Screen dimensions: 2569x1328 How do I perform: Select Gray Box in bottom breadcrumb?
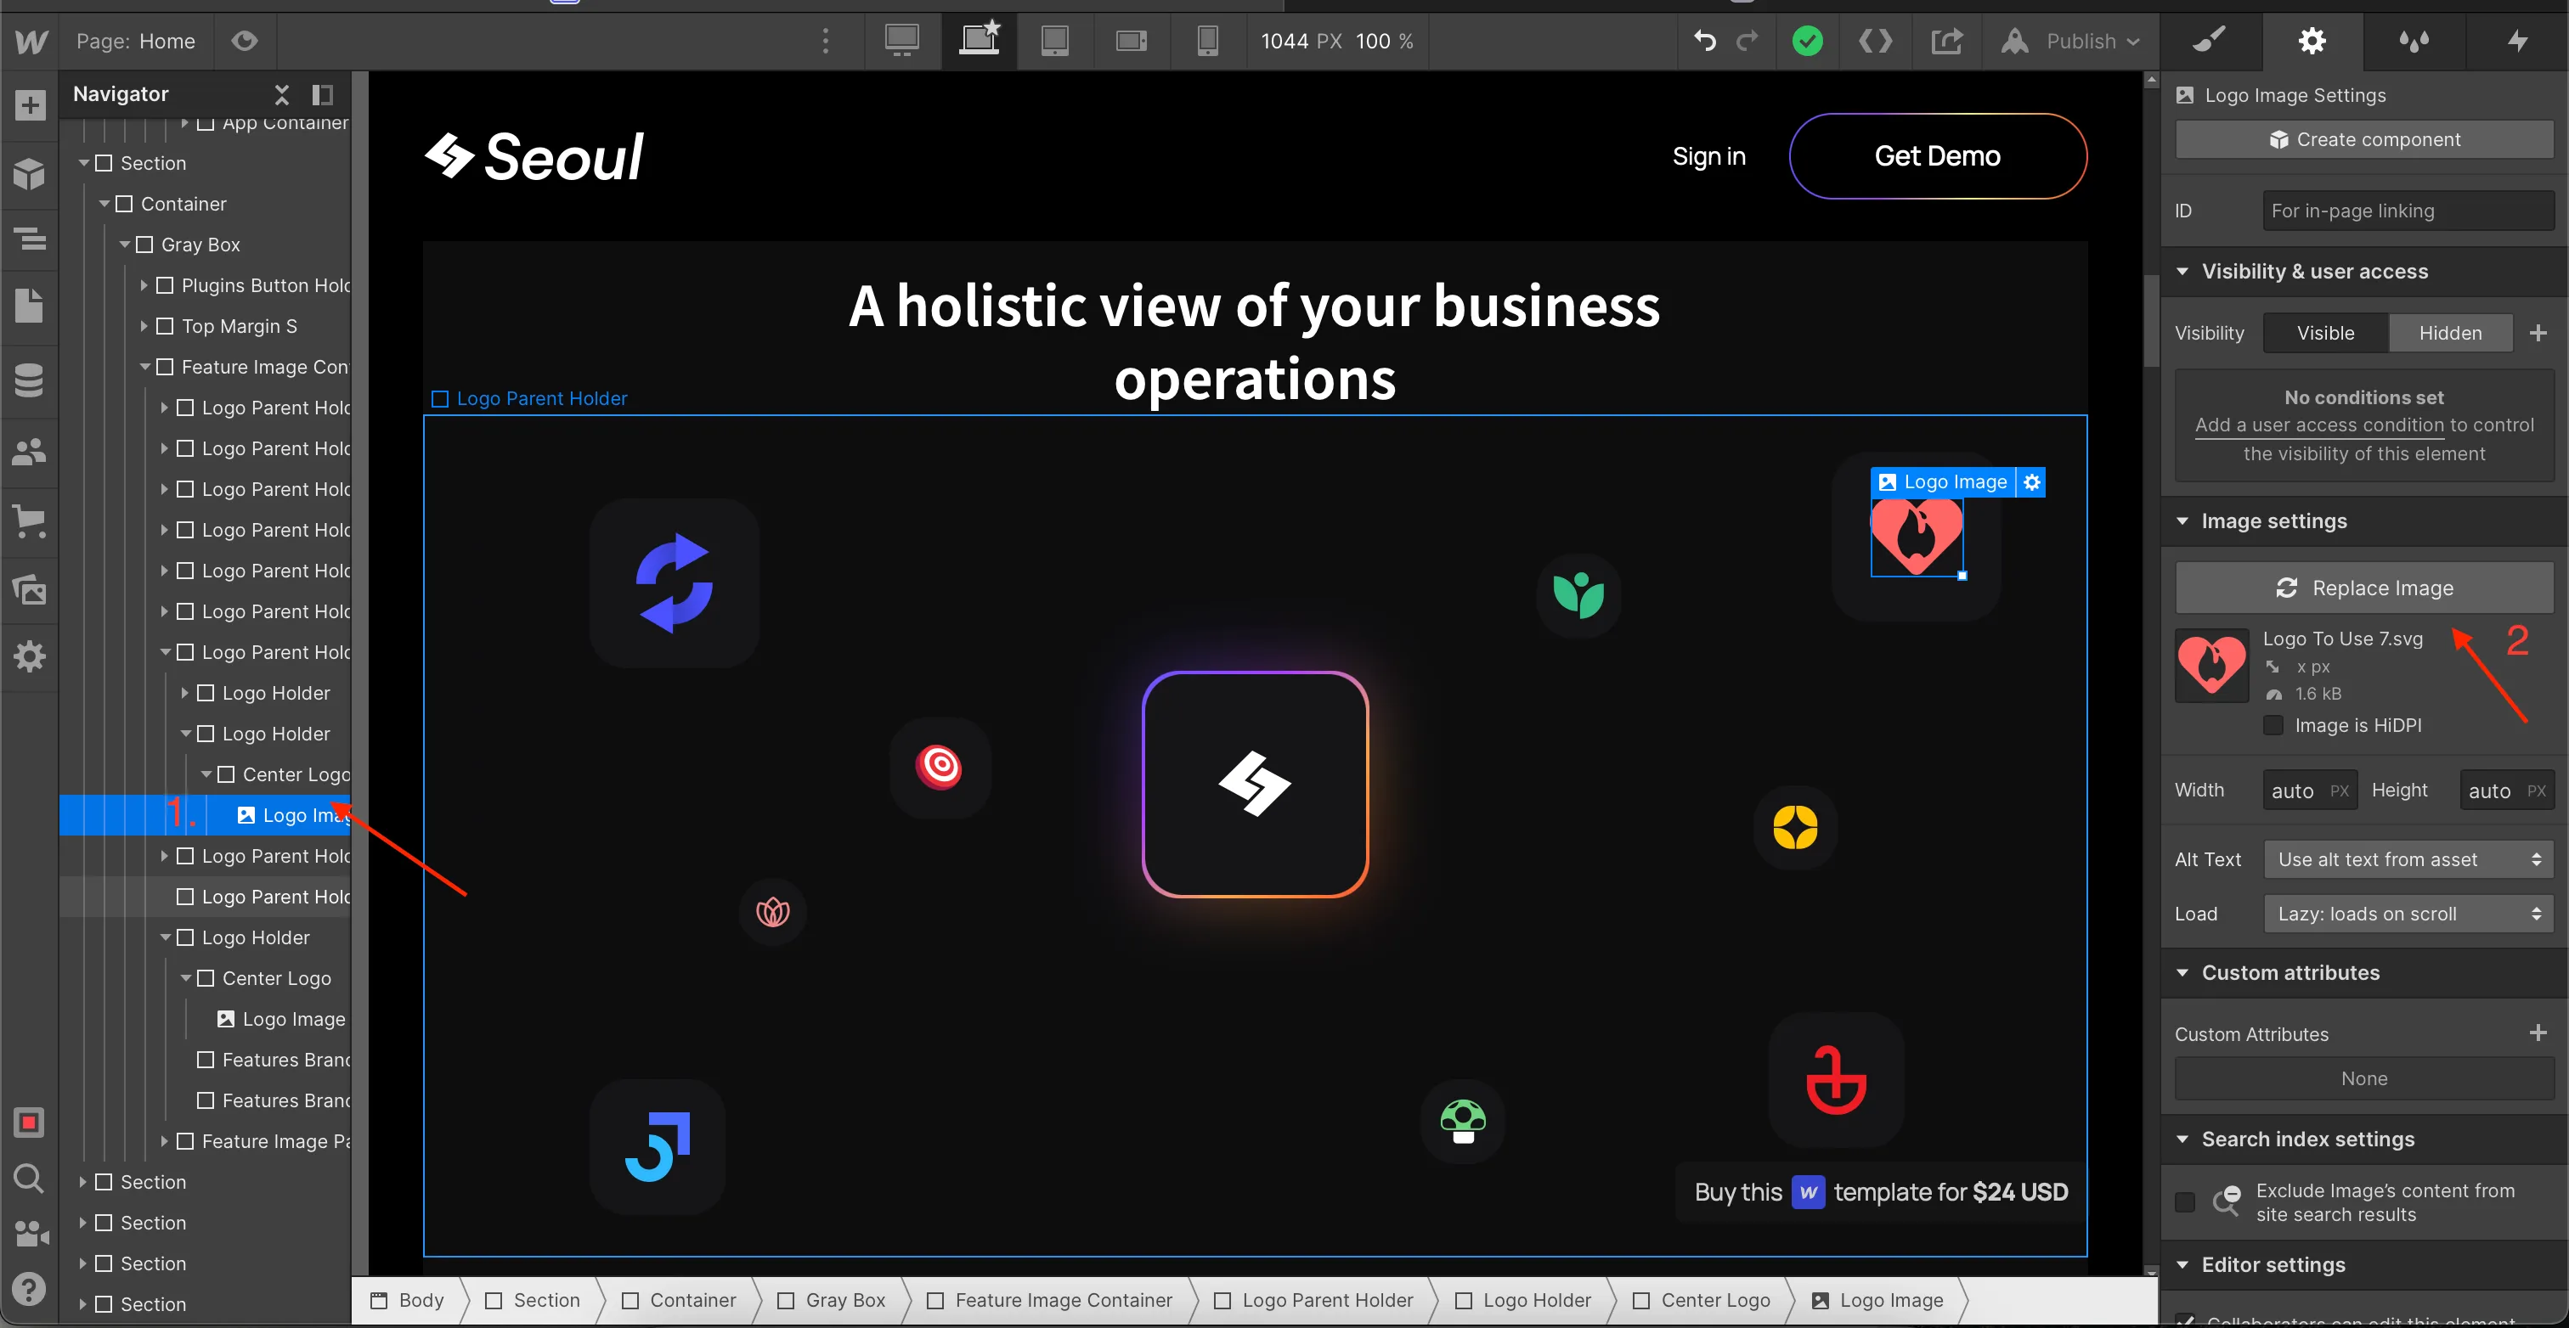coord(844,1300)
